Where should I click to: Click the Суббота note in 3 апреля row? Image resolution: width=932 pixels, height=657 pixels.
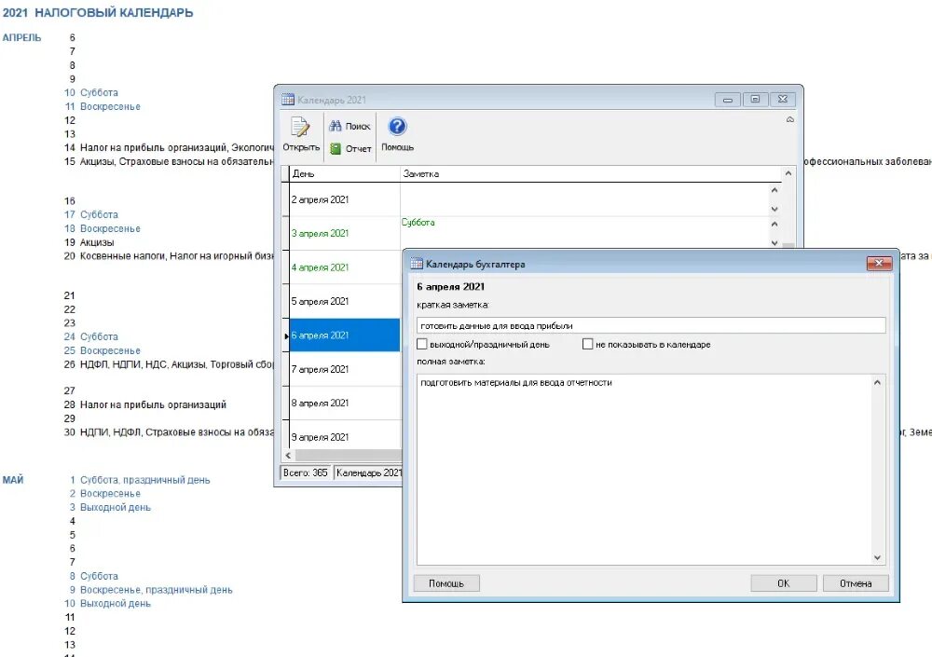click(418, 223)
